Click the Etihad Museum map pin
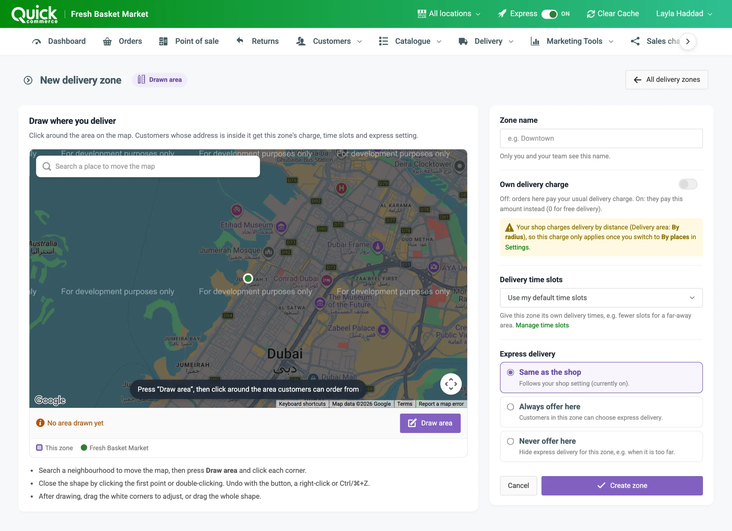Image resolution: width=732 pixels, height=531 pixels. tap(281, 227)
